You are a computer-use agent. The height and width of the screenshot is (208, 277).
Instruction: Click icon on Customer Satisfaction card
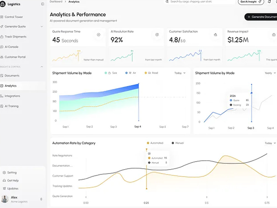coord(215,35)
